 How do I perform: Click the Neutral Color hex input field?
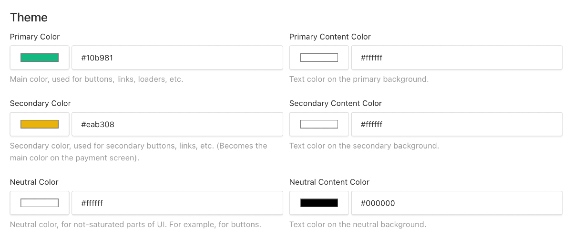(177, 203)
